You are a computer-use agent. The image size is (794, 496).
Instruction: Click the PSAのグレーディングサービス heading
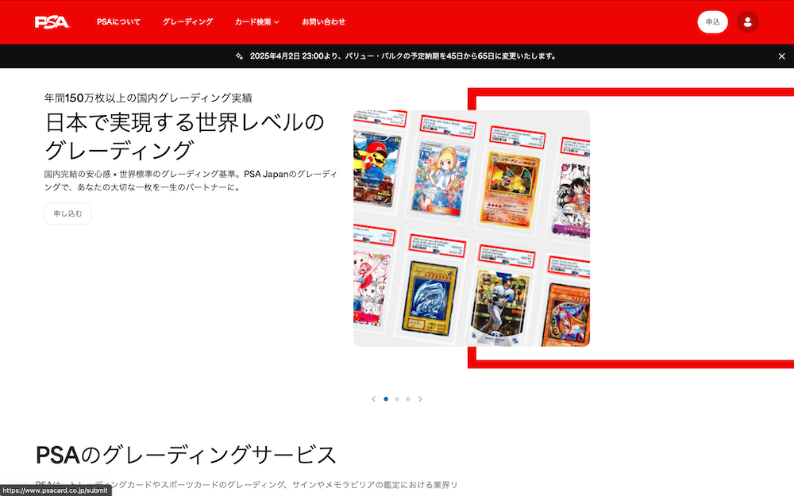[186, 455]
